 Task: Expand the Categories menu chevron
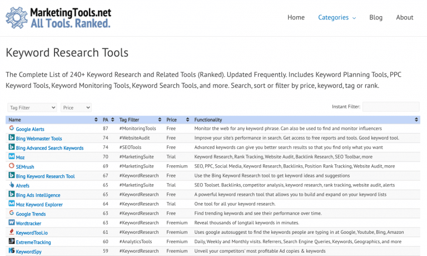click(x=354, y=18)
